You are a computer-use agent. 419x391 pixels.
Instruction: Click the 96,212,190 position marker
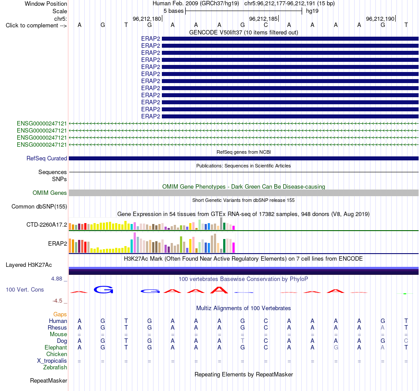(x=381, y=19)
